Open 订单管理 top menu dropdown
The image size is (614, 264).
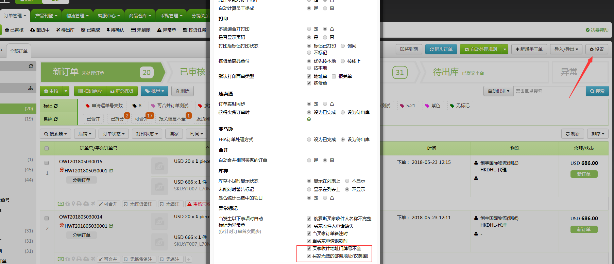15,16
